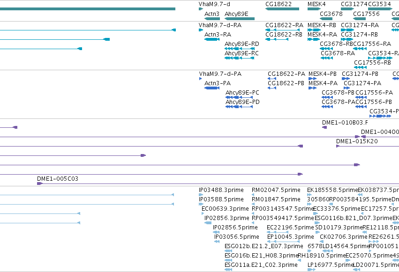Select the CG31274-RA transcript
This screenshot has height=272, width=399.
tap(347, 30)
